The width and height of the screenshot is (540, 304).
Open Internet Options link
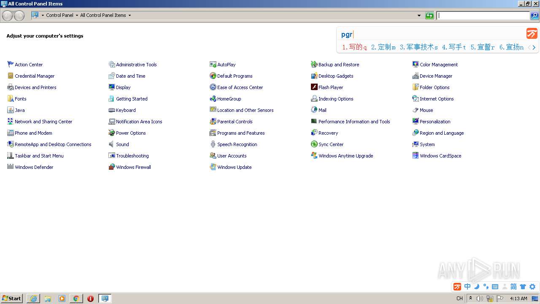pyautogui.click(x=437, y=99)
